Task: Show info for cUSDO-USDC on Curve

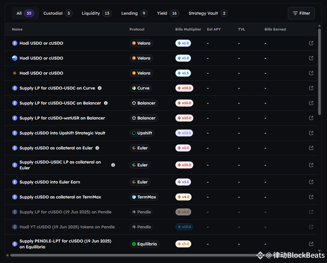Action: [100, 88]
